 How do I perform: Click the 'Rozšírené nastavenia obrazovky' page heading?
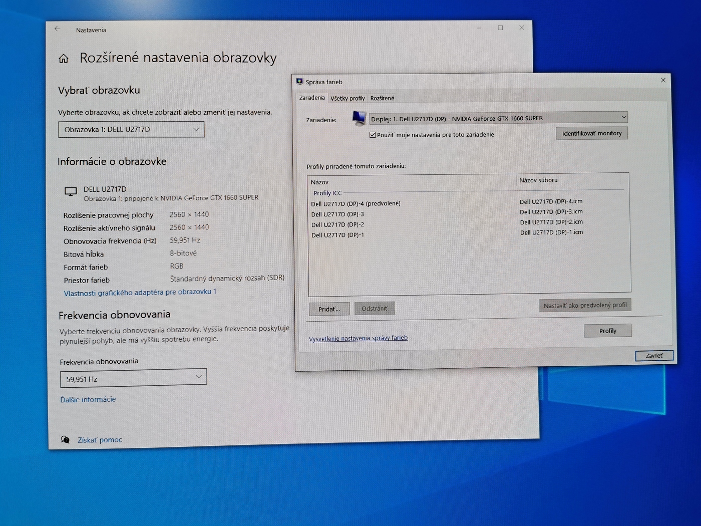click(x=178, y=58)
